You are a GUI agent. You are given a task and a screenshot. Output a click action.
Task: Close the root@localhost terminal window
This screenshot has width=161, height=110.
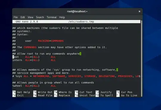(140, 11)
